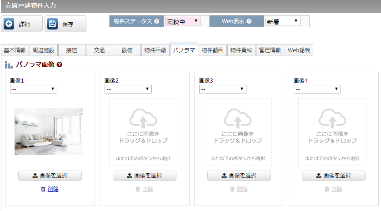Open the Web表示 dropdown showing 新着

point(283,21)
